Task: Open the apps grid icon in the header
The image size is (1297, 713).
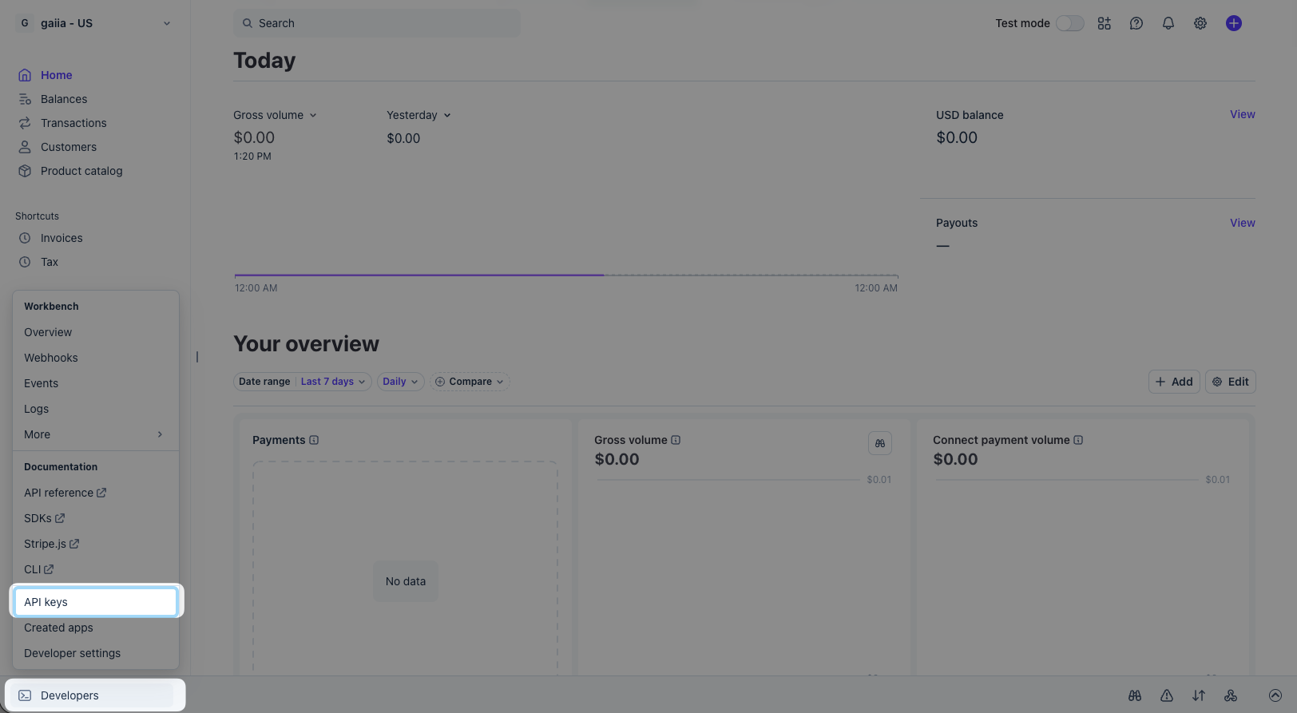Action: click(x=1105, y=23)
